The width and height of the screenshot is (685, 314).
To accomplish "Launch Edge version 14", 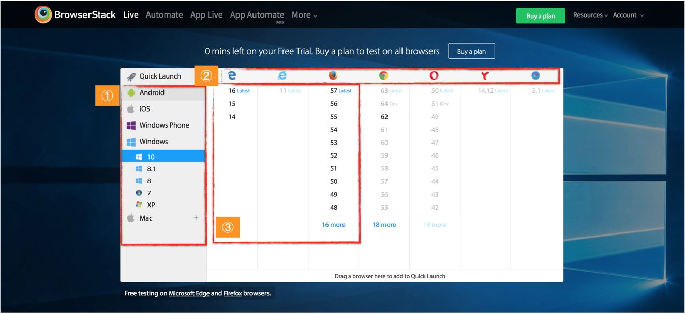I will [x=232, y=117].
